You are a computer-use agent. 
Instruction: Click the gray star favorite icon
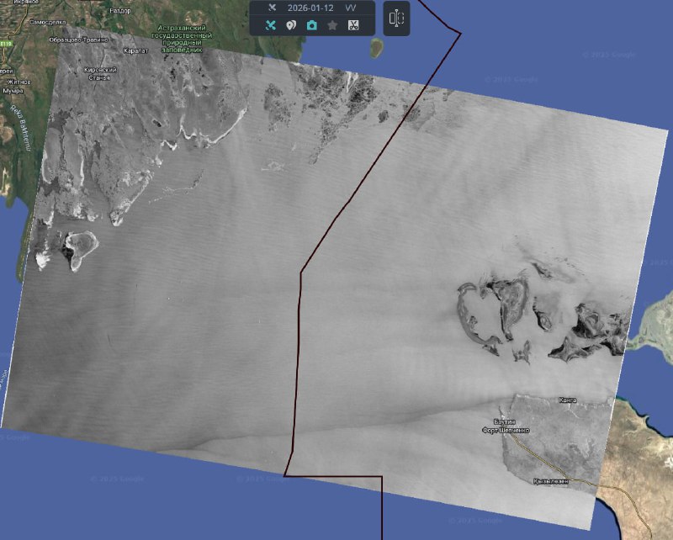(x=332, y=25)
